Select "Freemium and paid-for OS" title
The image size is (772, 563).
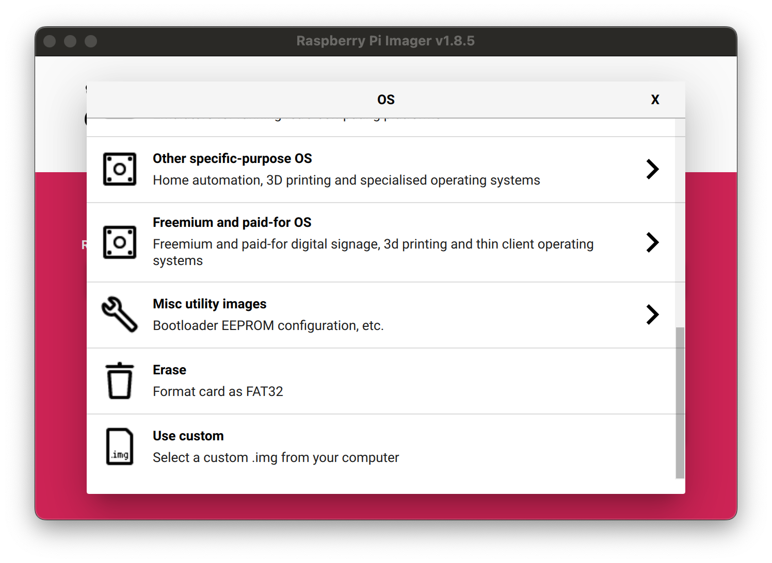(x=232, y=222)
